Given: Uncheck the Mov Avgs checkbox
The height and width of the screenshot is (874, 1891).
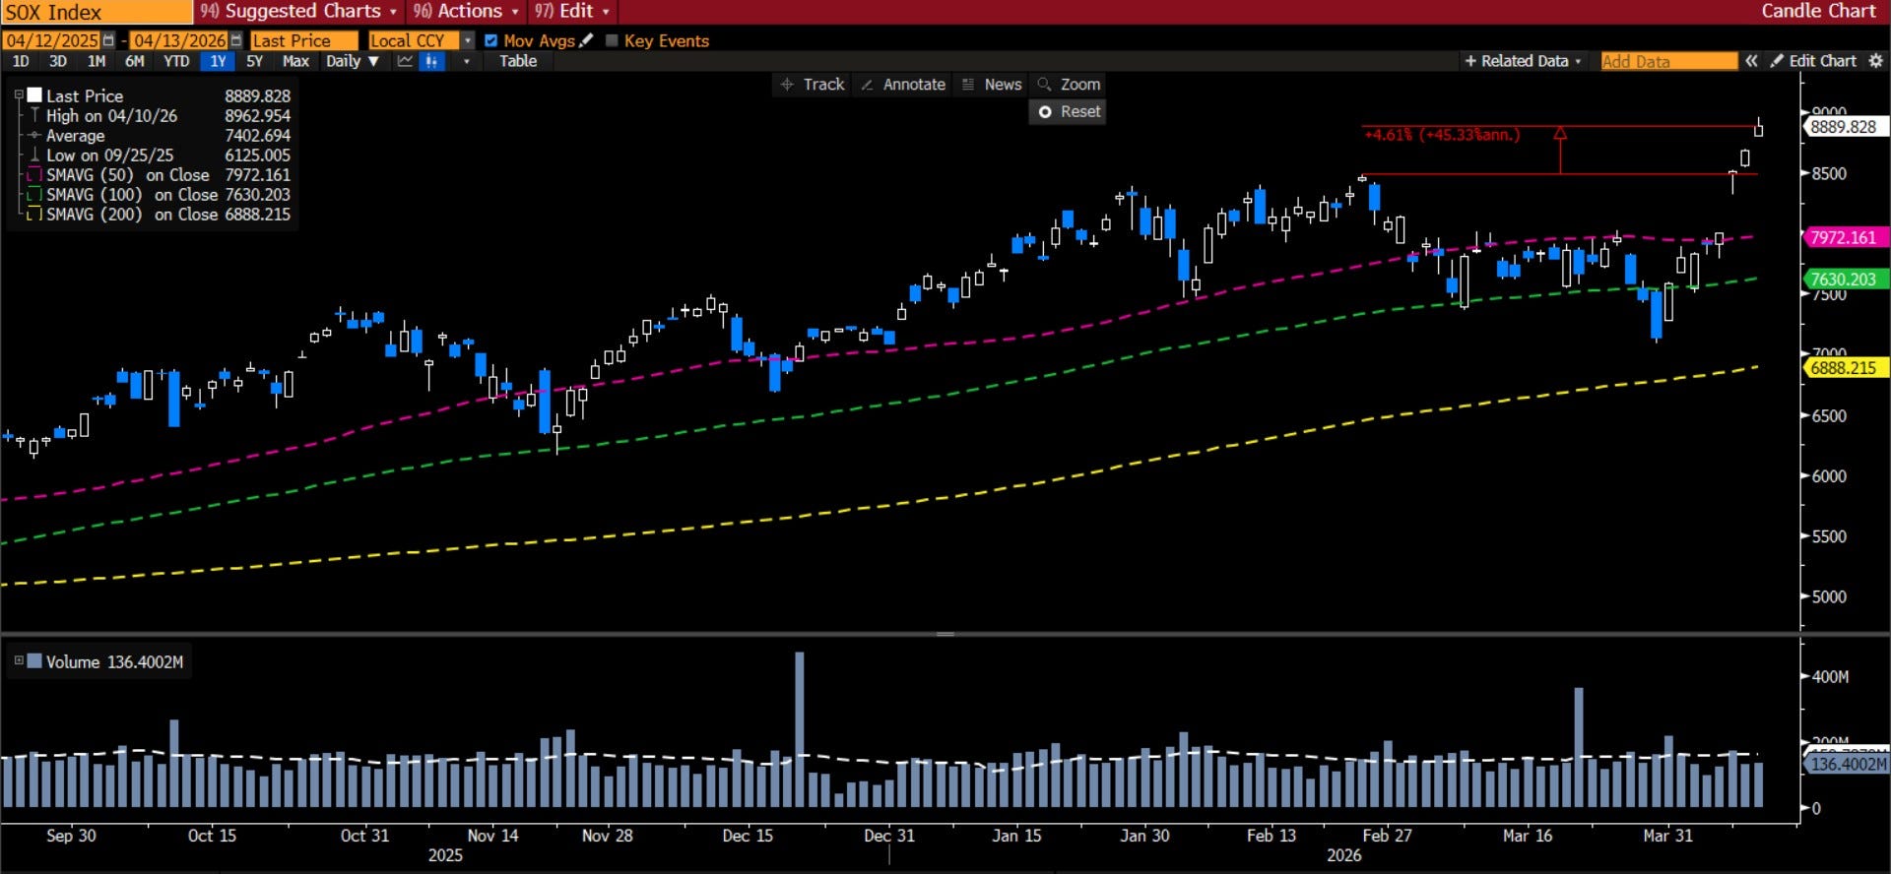Looking at the screenshot, I should tap(490, 40).
